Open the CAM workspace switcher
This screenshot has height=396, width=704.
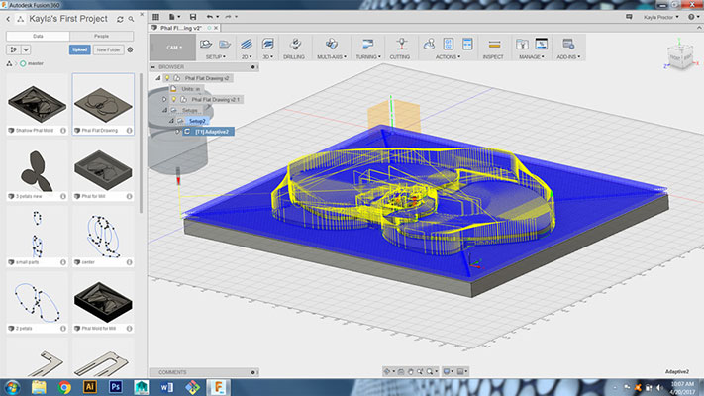[x=173, y=48]
